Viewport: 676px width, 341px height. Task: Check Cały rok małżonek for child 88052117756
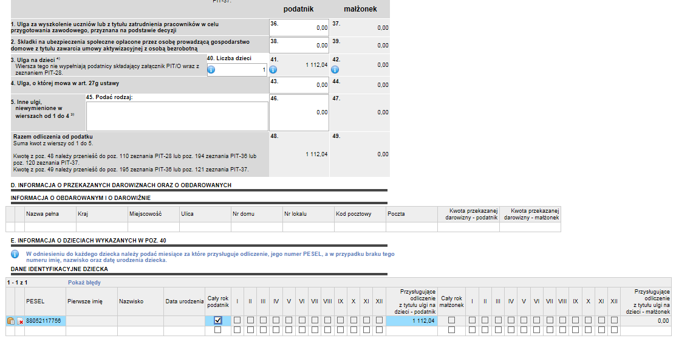tap(451, 320)
